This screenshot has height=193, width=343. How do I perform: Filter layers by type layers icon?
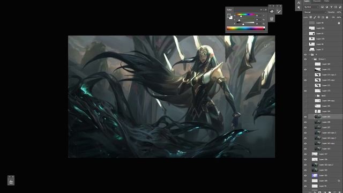[331, 7]
